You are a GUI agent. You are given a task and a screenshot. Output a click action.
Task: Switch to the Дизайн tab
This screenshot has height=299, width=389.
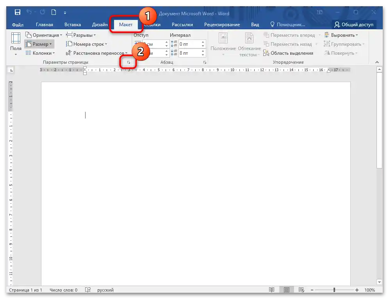pyautogui.click(x=100, y=25)
